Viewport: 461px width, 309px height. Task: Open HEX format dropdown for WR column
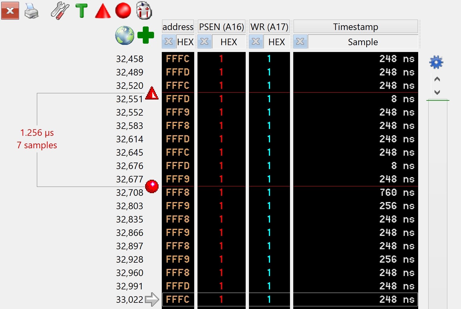click(277, 42)
